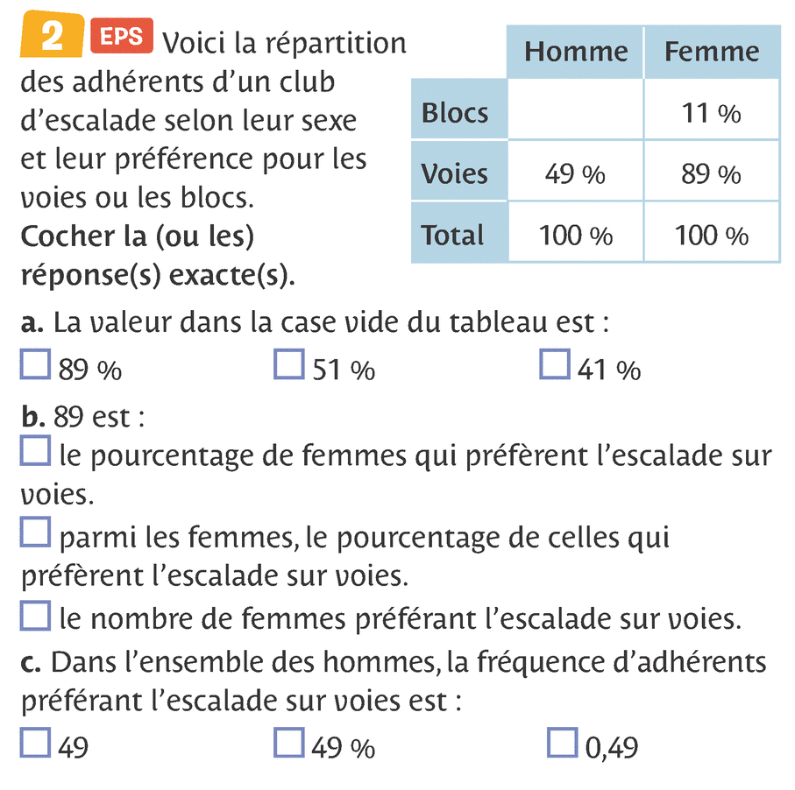Image resolution: width=795 pixels, height=790 pixels.
Task: Tick the plain 49 checkbox in question c
Action: [34, 743]
